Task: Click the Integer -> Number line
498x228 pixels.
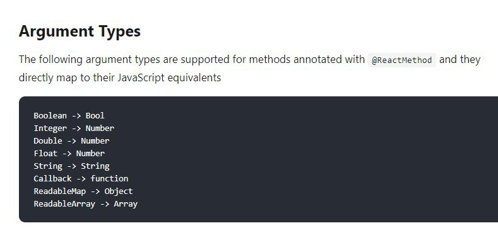Action: (x=74, y=128)
